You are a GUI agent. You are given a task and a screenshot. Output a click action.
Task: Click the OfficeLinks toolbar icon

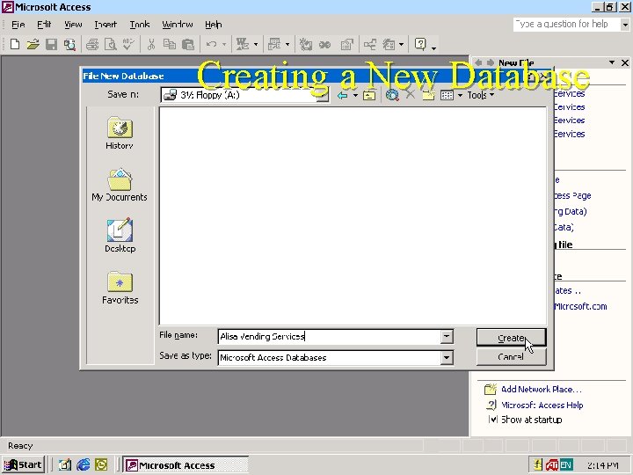pyautogui.click(x=243, y=44)
